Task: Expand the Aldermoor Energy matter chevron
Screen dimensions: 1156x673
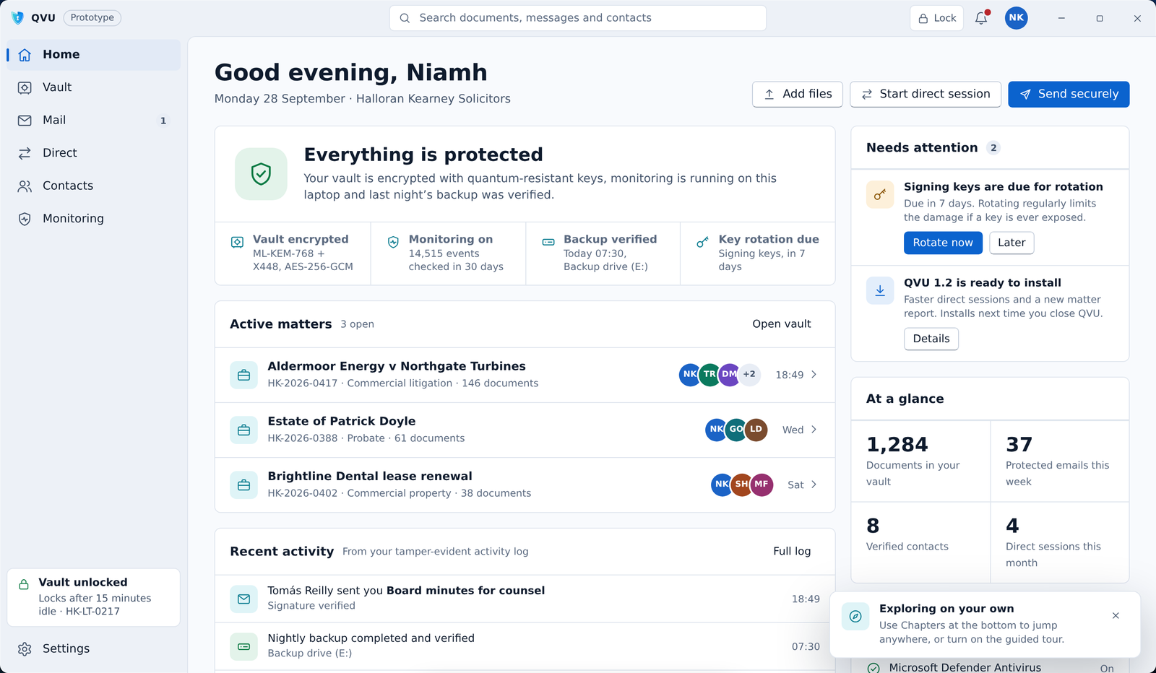Action: pyautogui.click(x=814, y=375)
